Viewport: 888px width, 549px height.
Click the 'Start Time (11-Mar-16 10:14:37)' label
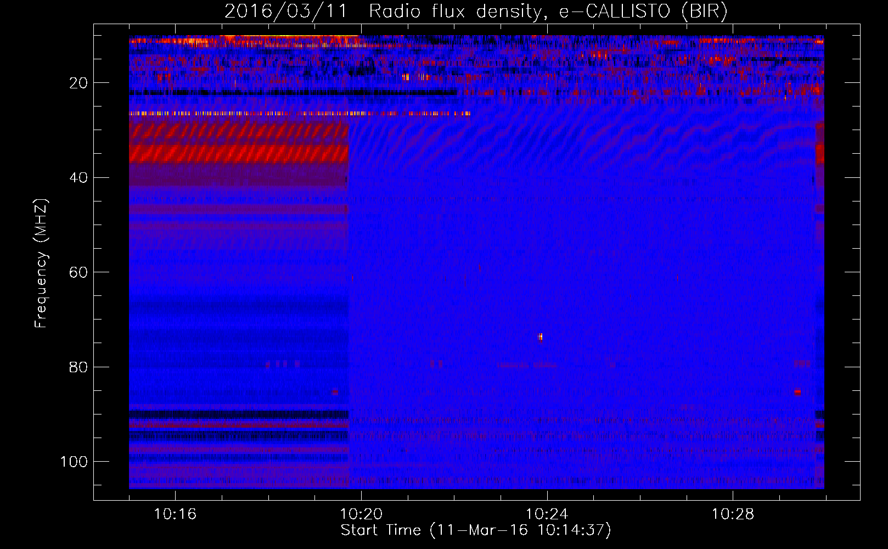pos(476,530)
